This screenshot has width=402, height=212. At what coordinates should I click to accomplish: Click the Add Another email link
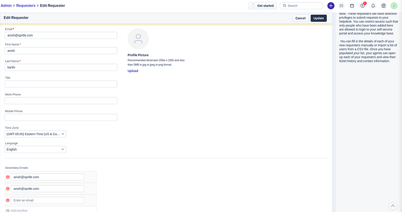(19, 210)
